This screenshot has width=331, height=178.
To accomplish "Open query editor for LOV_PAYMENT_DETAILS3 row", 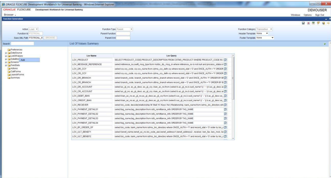I will pos(225,118).
